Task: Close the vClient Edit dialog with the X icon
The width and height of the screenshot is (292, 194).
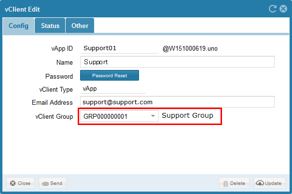Action: (283, 9)
